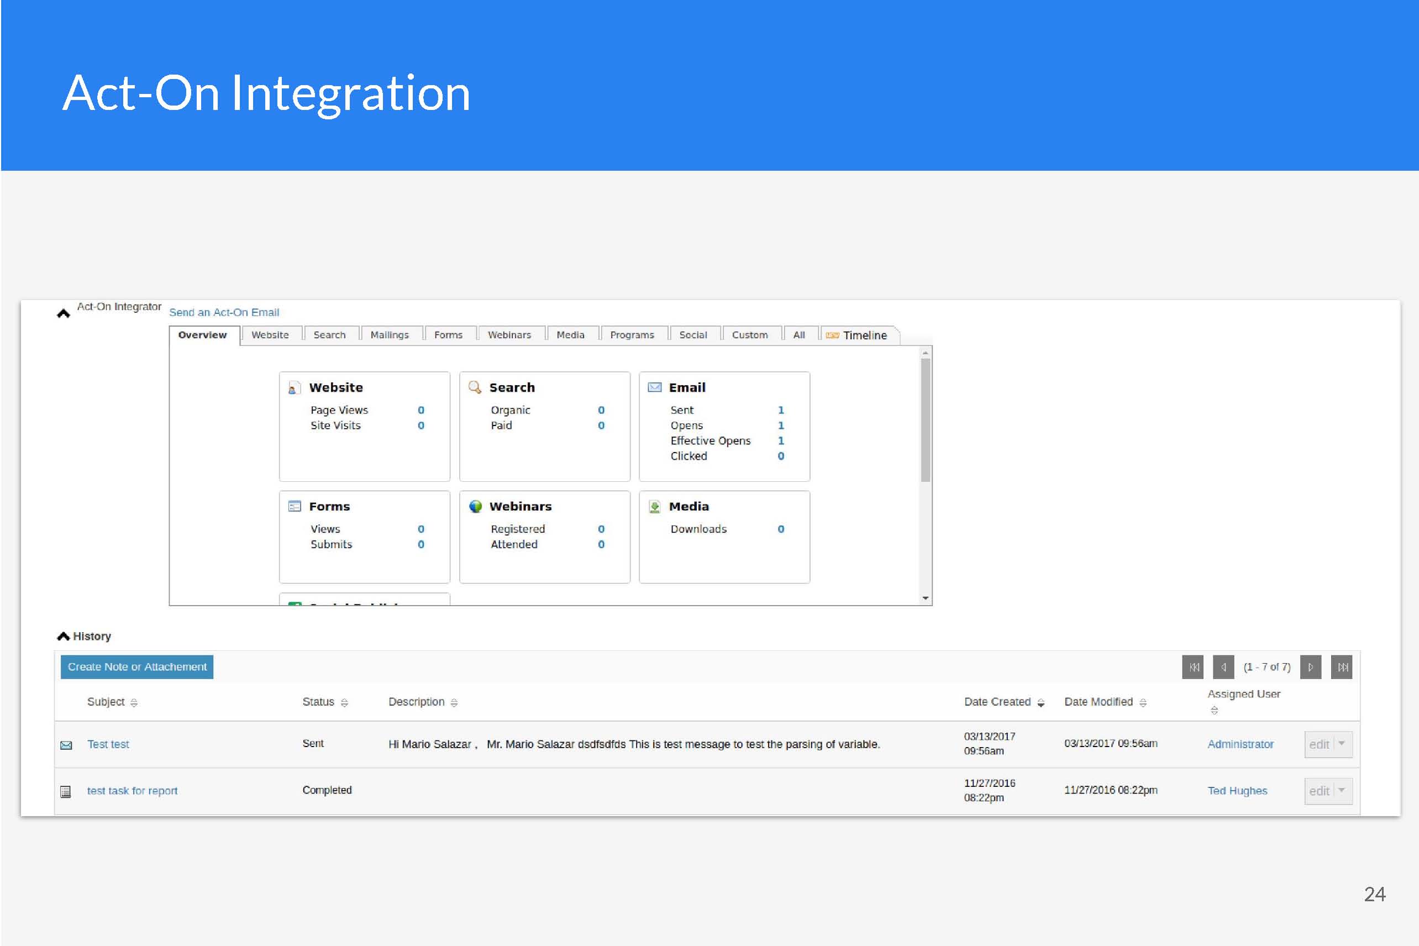Click the overview scrollbar up arrow
The image size is (1419, 946).
926,353
